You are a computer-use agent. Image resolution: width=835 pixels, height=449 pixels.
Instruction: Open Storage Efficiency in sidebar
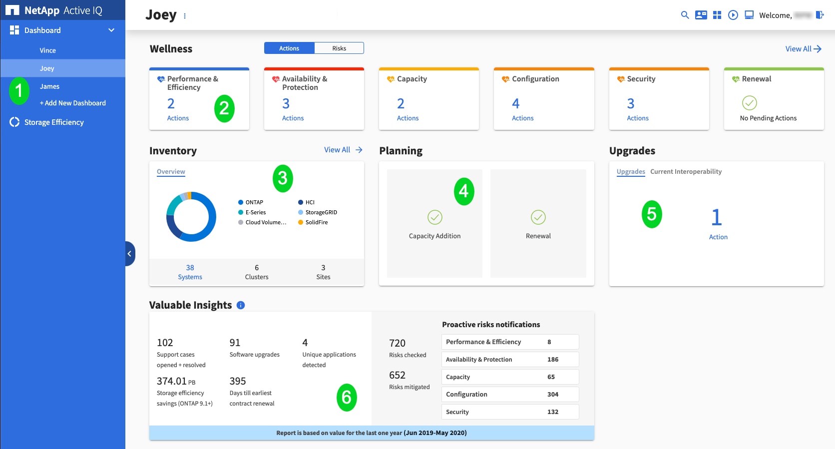coord(54,122)
